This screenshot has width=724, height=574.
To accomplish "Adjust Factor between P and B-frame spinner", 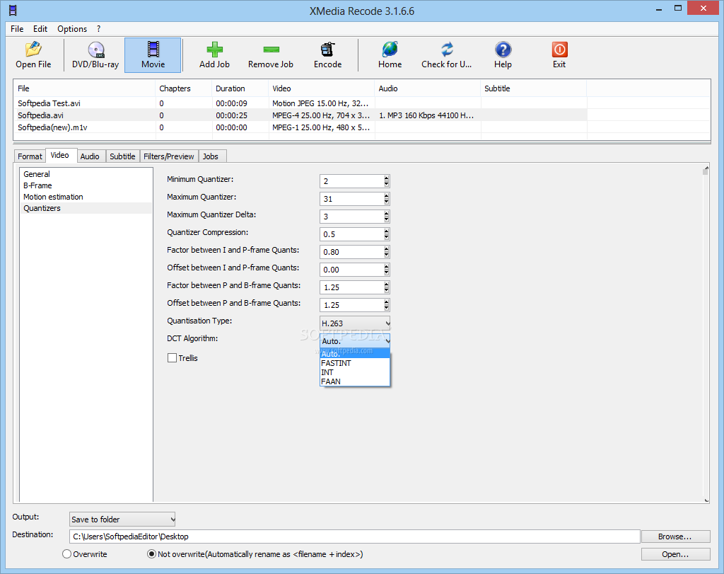I will point(387,287).
